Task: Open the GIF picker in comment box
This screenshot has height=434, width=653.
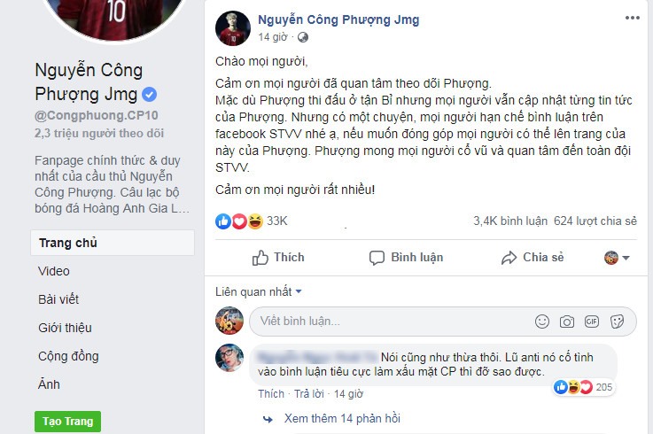Action: [x=592, y=322]
